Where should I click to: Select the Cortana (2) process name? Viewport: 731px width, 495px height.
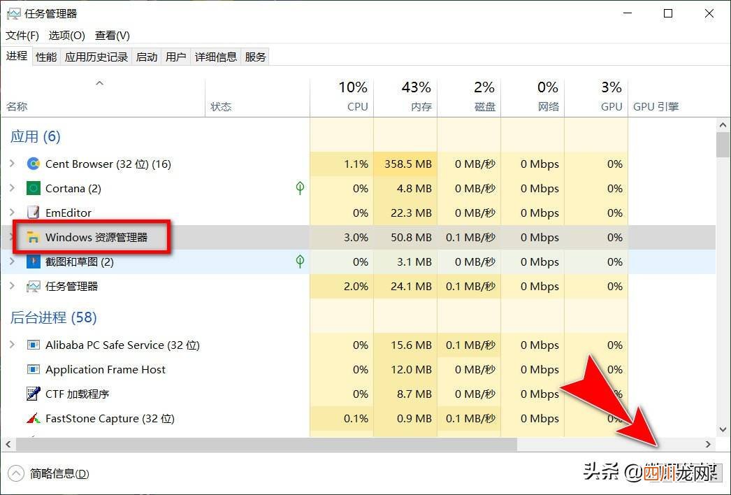[73, 189]
